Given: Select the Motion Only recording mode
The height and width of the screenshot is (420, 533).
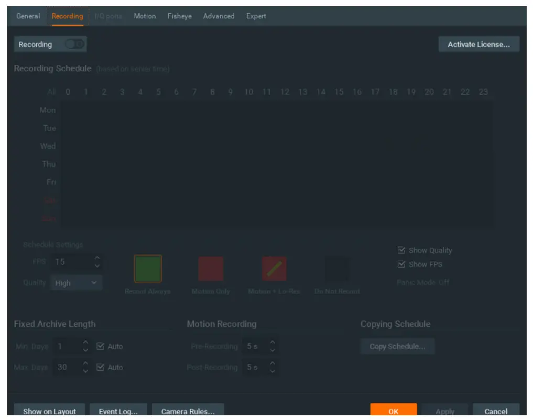Looking at the screenshot, I should coord(211,268).
